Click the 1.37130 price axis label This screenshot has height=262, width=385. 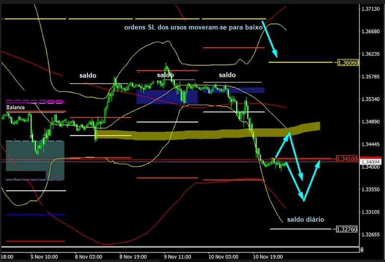370,9
